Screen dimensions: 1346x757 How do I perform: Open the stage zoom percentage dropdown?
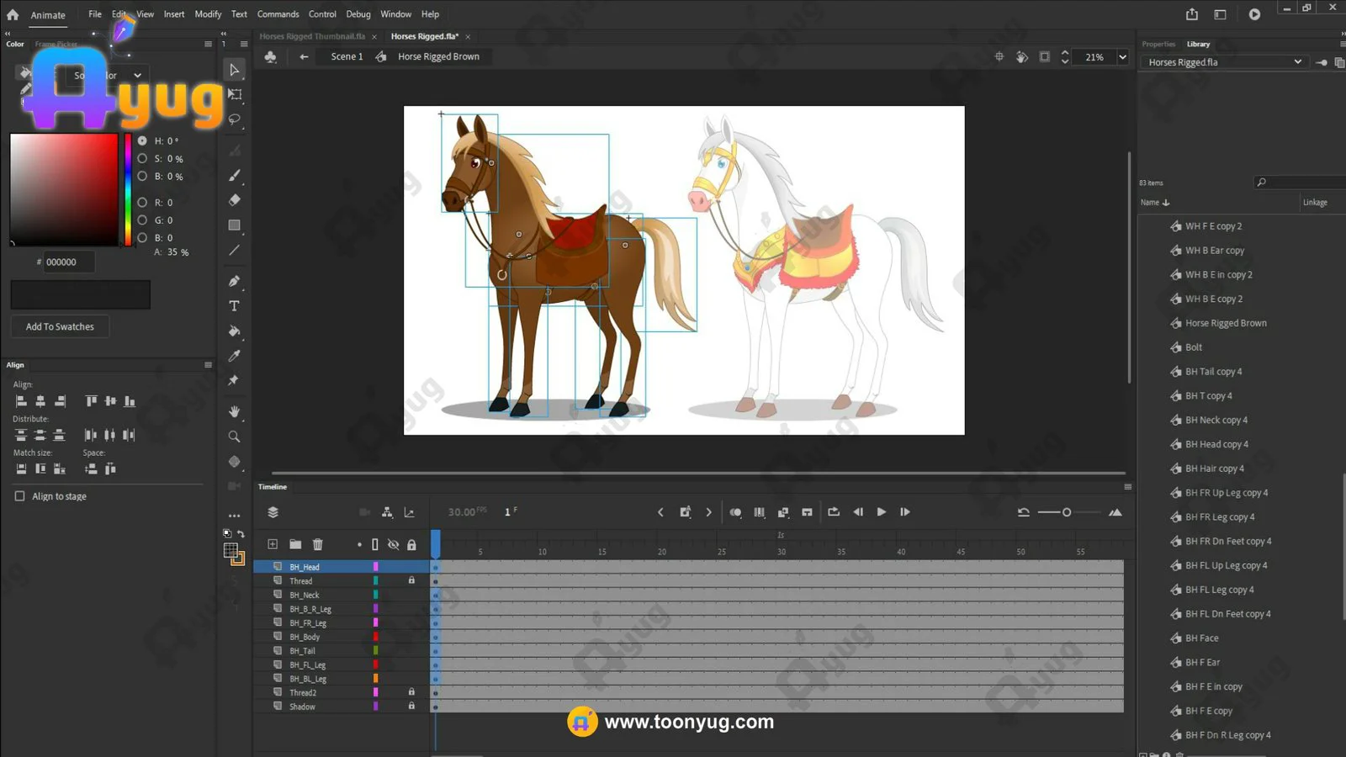(1122, 57)
